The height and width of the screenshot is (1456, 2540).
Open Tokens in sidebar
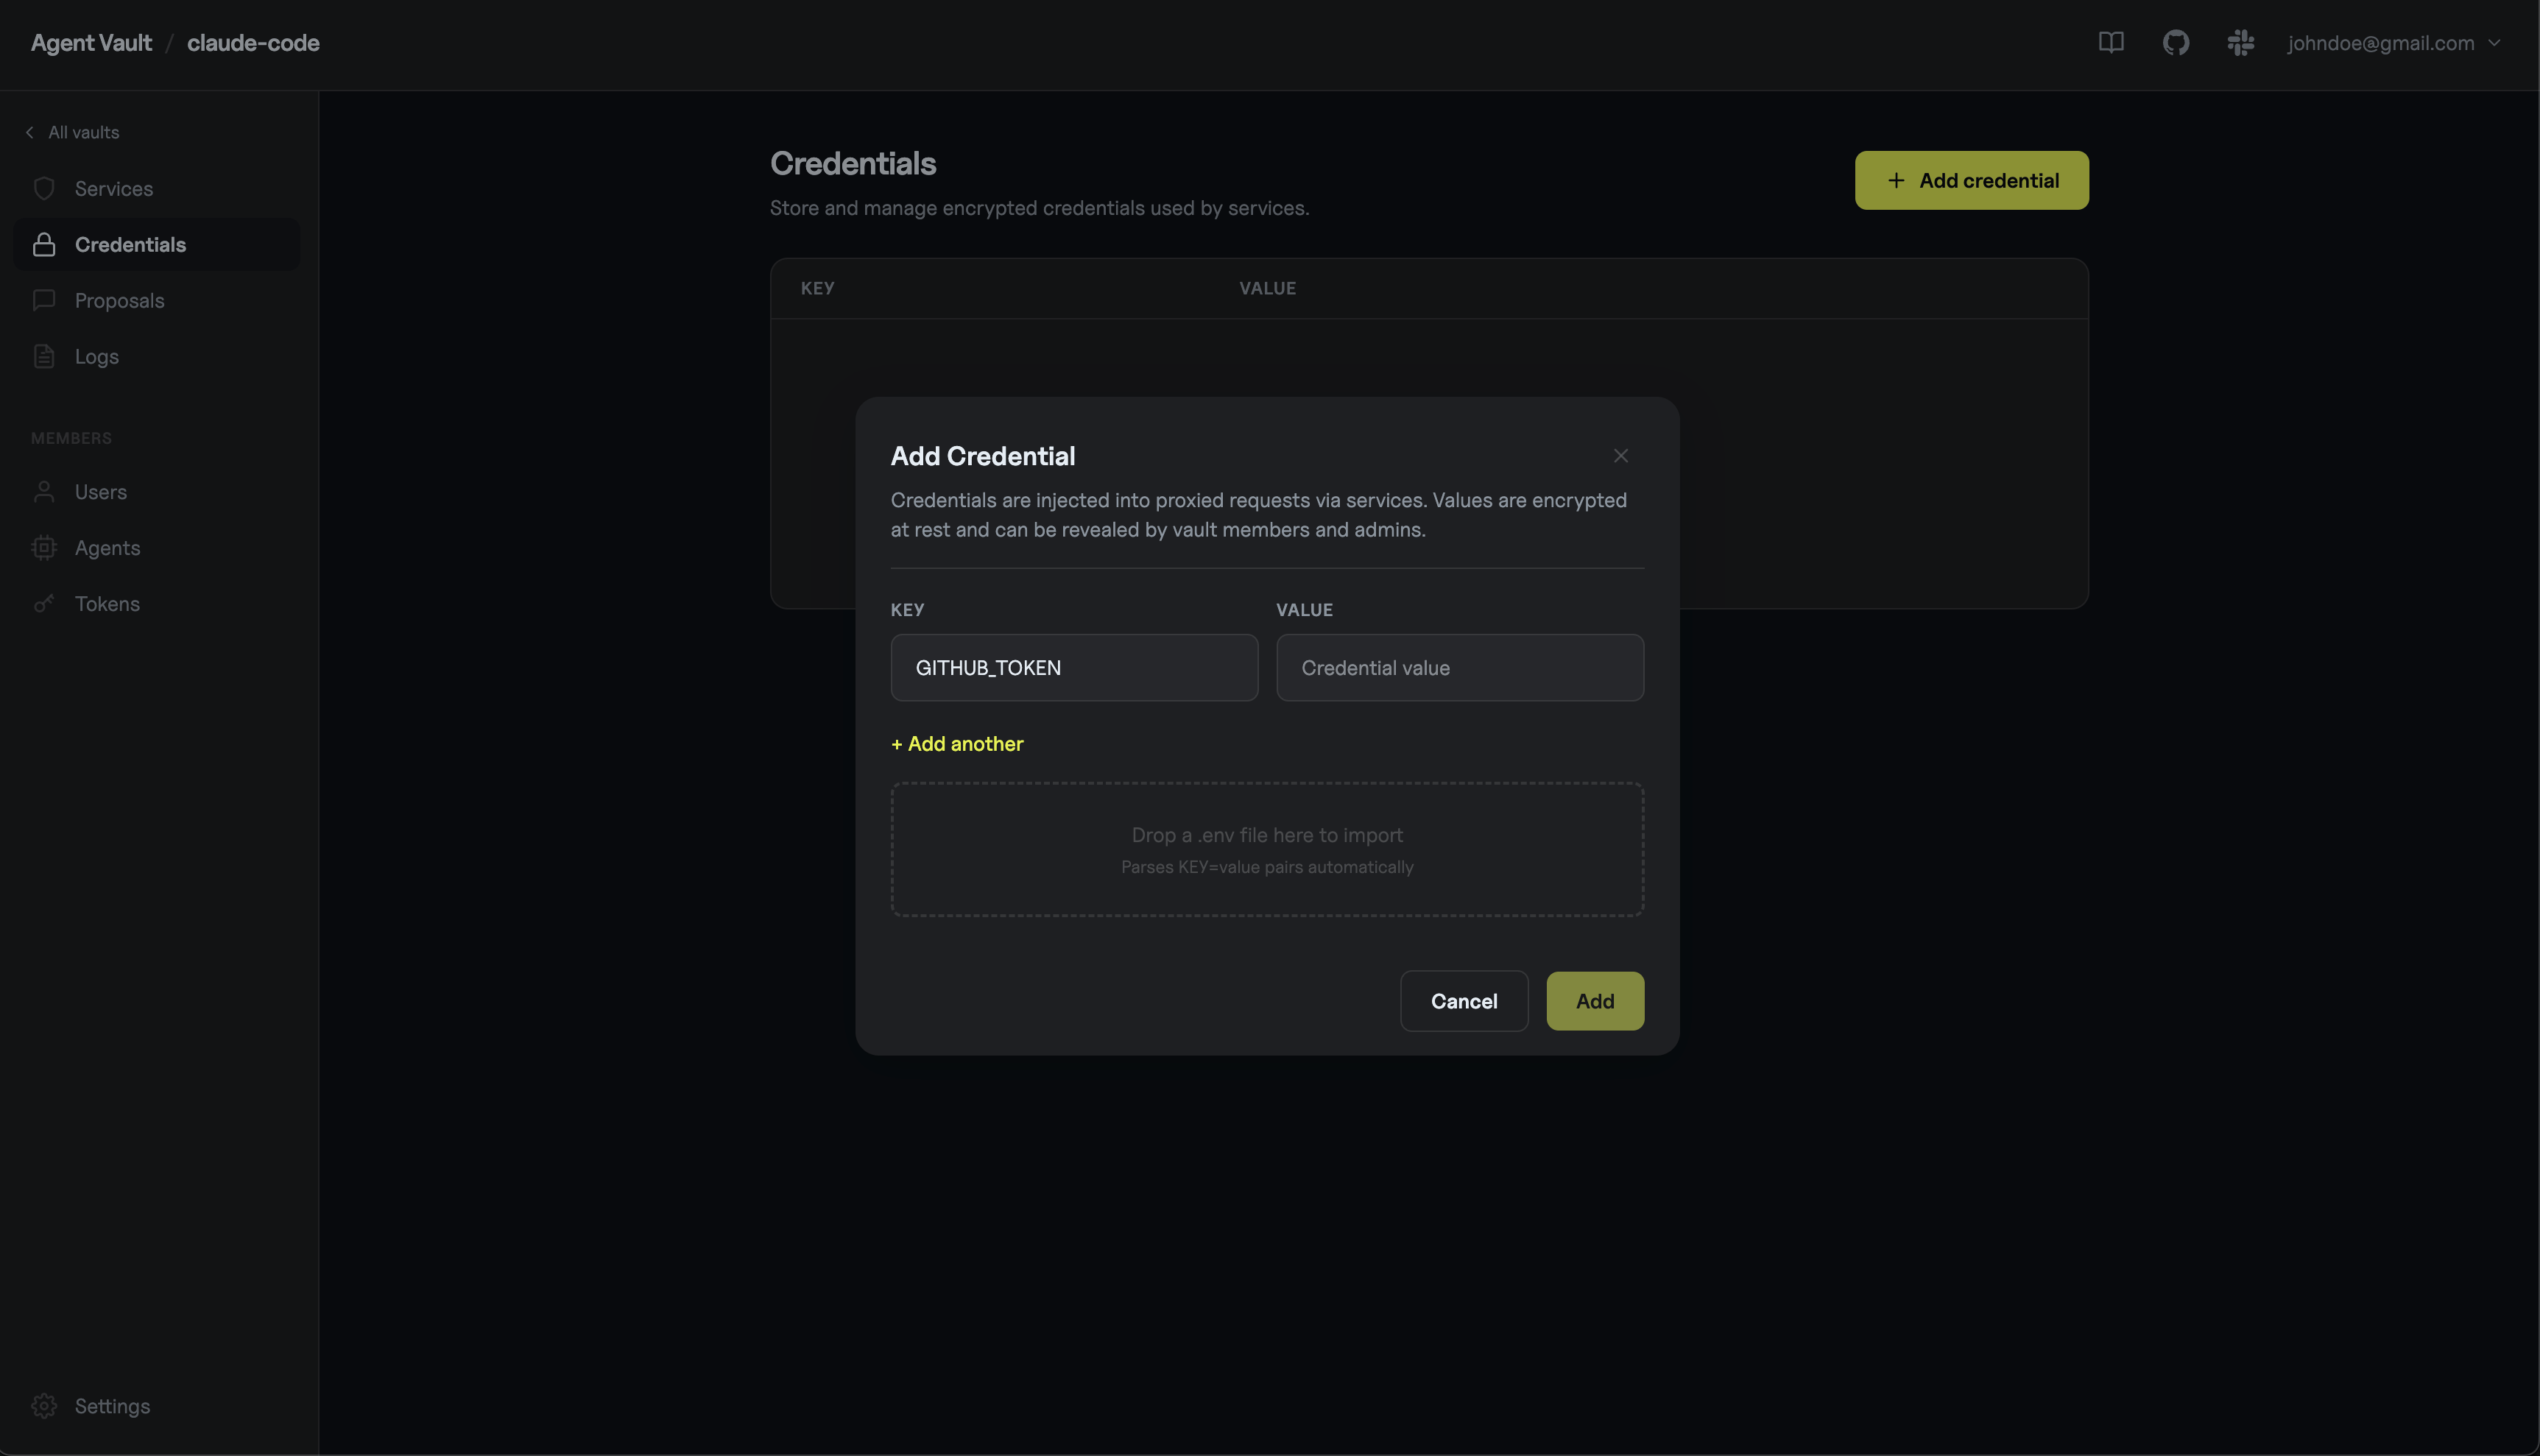coord(156,604)
